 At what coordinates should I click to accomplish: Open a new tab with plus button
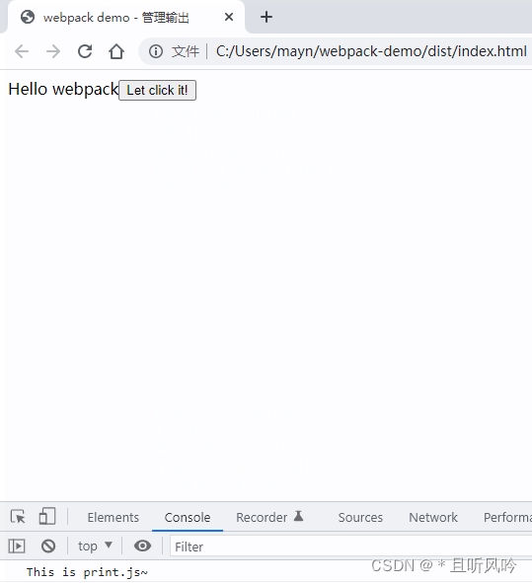pyautogui.click(x=266, y=17)
